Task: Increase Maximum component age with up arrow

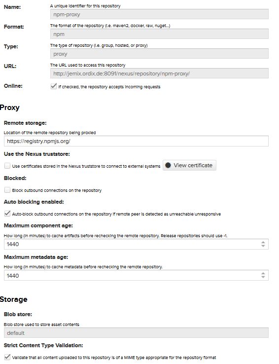Action: (263, 242)
